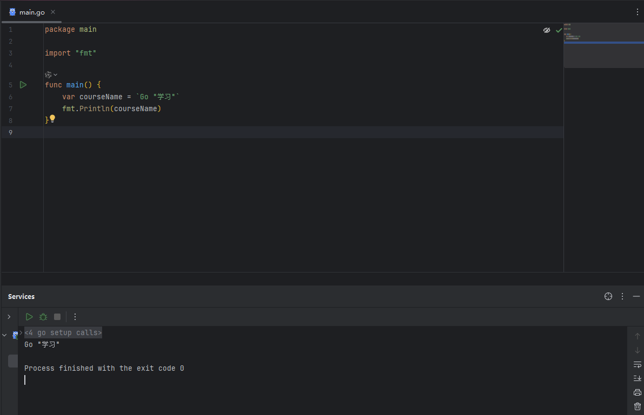Toggle scroll to end of console
Viewport: 644px width, 415px height.
[x=637, y=378]
